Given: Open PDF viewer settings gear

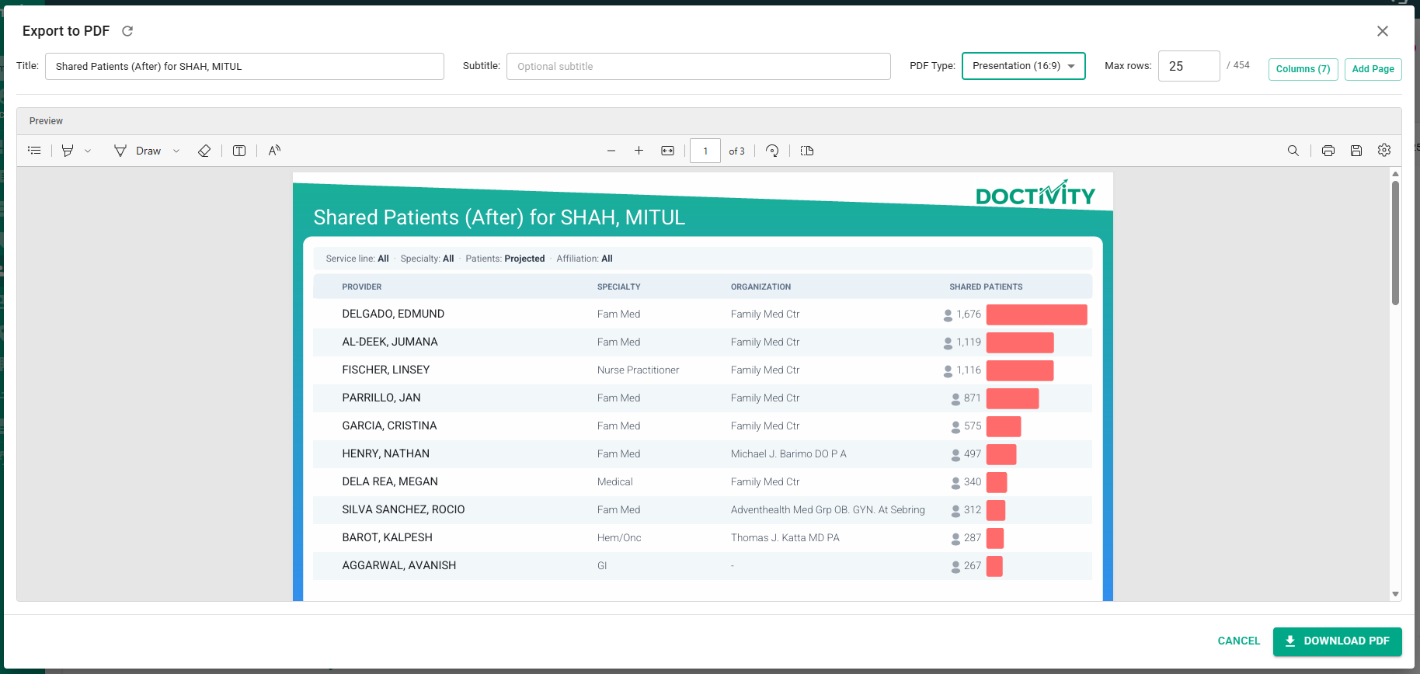Looking at the screenshot, I should click(x=1384, y=151).
